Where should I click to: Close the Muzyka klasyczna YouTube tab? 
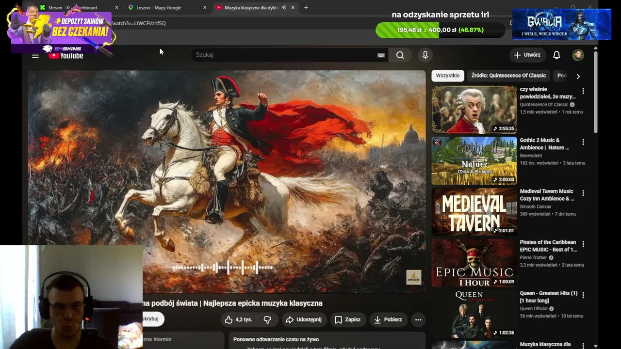click(293, 8)
